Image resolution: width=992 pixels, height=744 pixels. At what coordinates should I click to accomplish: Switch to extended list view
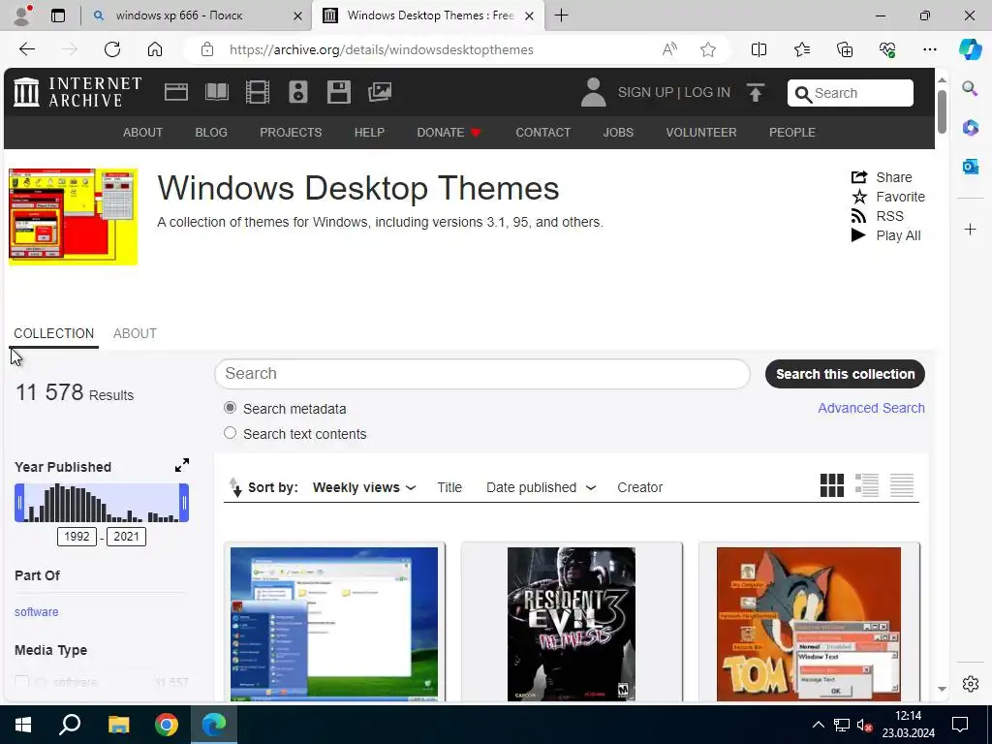point(867,485)
